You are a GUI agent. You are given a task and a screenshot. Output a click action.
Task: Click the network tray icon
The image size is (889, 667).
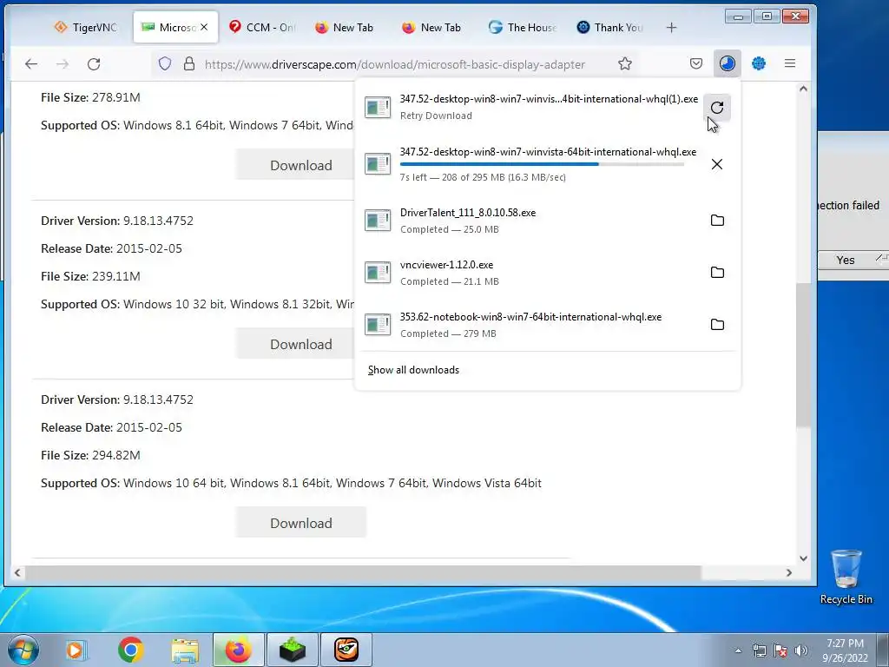point(759,650)
